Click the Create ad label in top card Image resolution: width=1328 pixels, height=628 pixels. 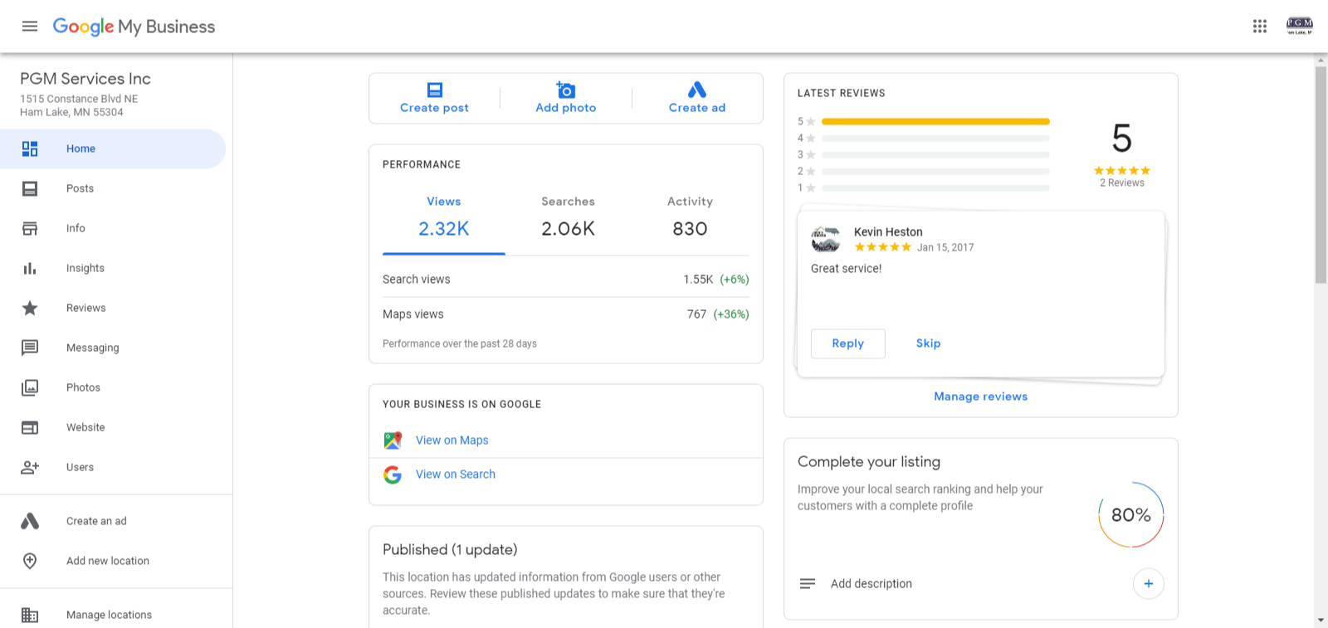click(x=697, y=108)
